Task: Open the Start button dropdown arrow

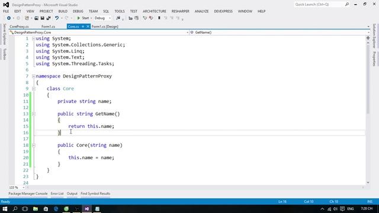Action: click(91, 18)
